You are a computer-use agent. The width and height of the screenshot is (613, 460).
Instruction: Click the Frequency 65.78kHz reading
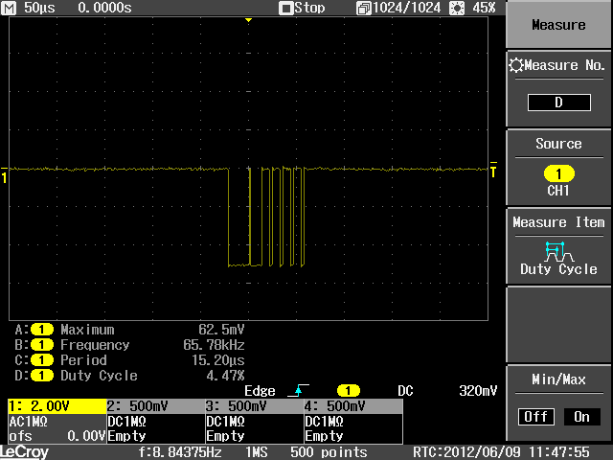(214, 345)
